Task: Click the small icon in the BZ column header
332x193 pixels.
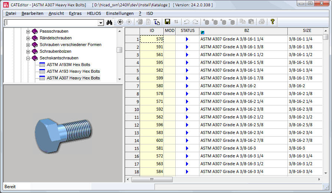Action: click(x=202, y=32)
